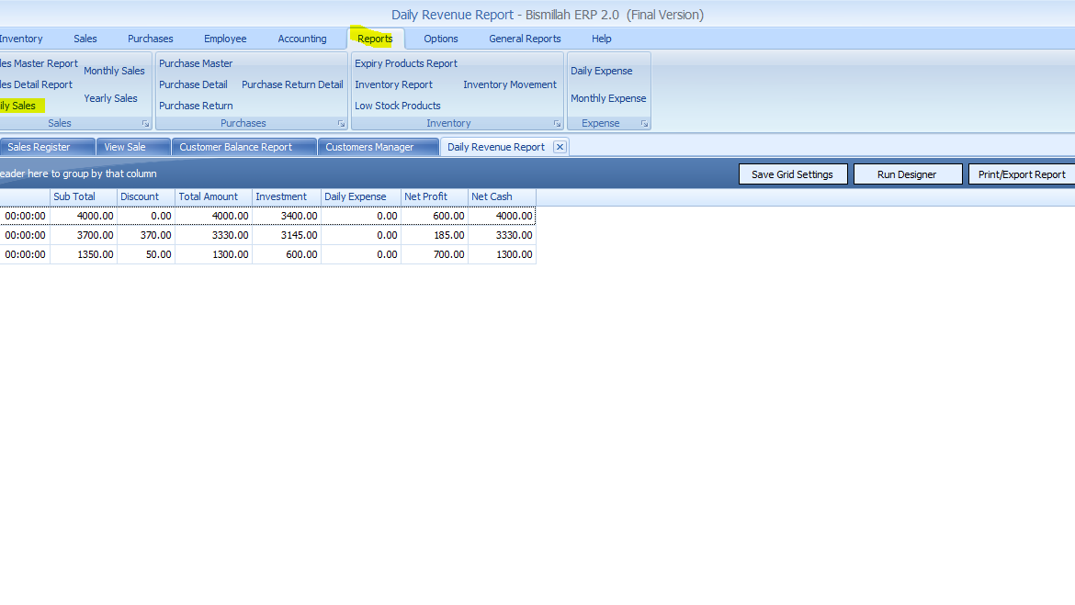
Task: Open the Reports ribbon tab
Action: pos(375,39)
